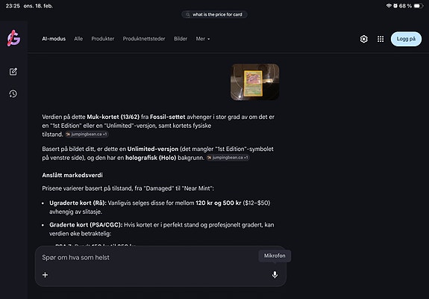Image resolution: width=429 pixels, height=299 pixels.
Task: Switch to the Produkter tab
Action: click(103, 39)
